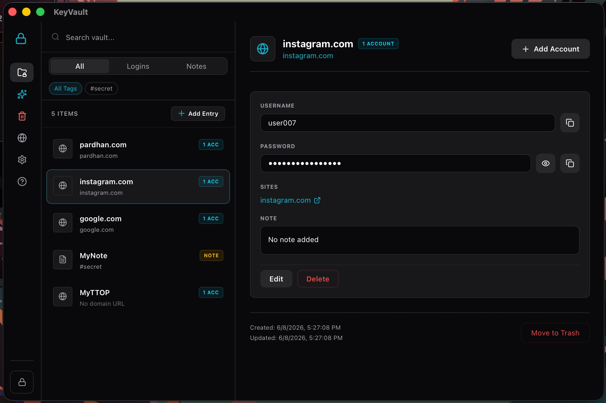Screen dimensions: 606x403
Task: Open the instagram.com link under Sites
Action: (285, 200)
